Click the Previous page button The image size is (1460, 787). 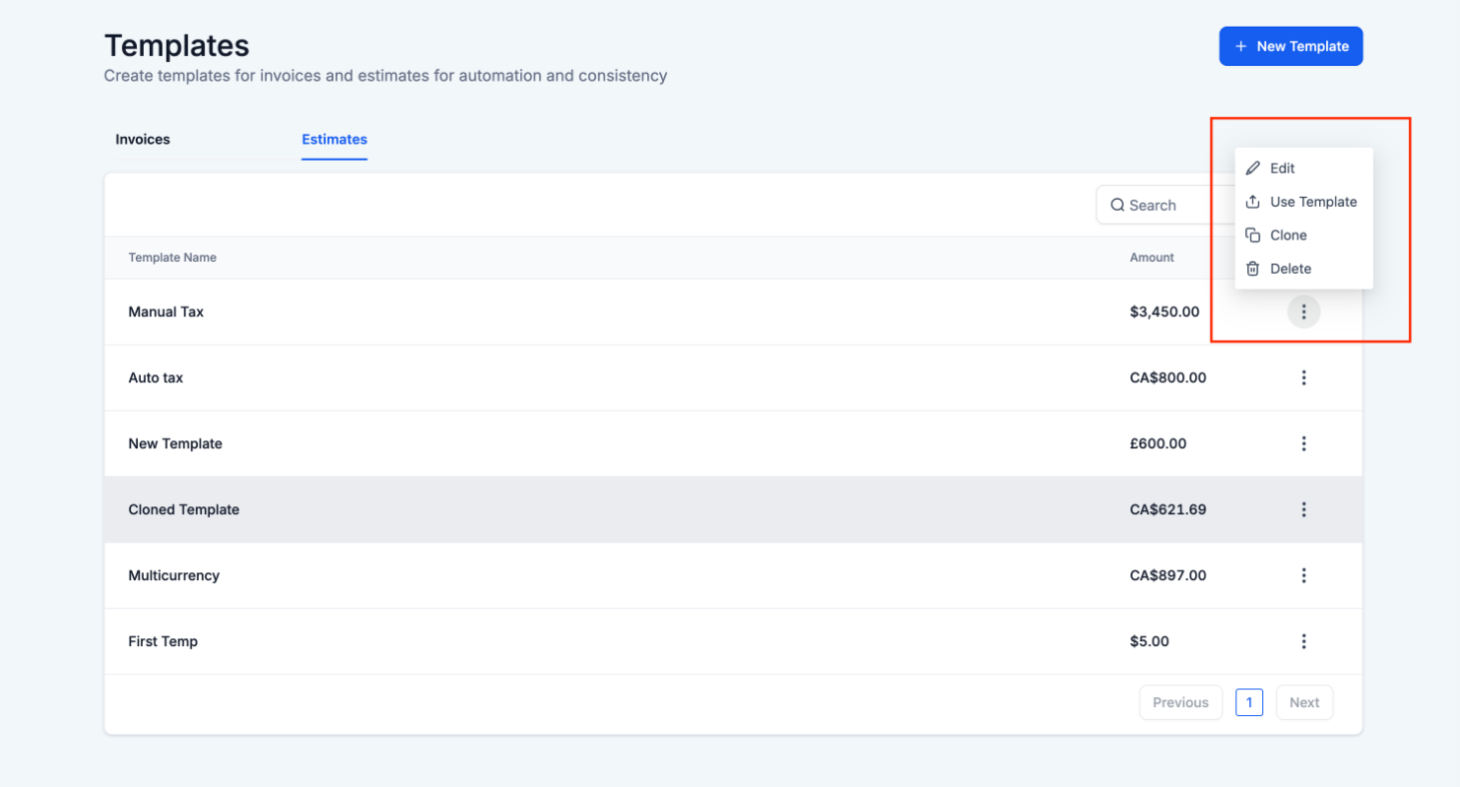1180,703
